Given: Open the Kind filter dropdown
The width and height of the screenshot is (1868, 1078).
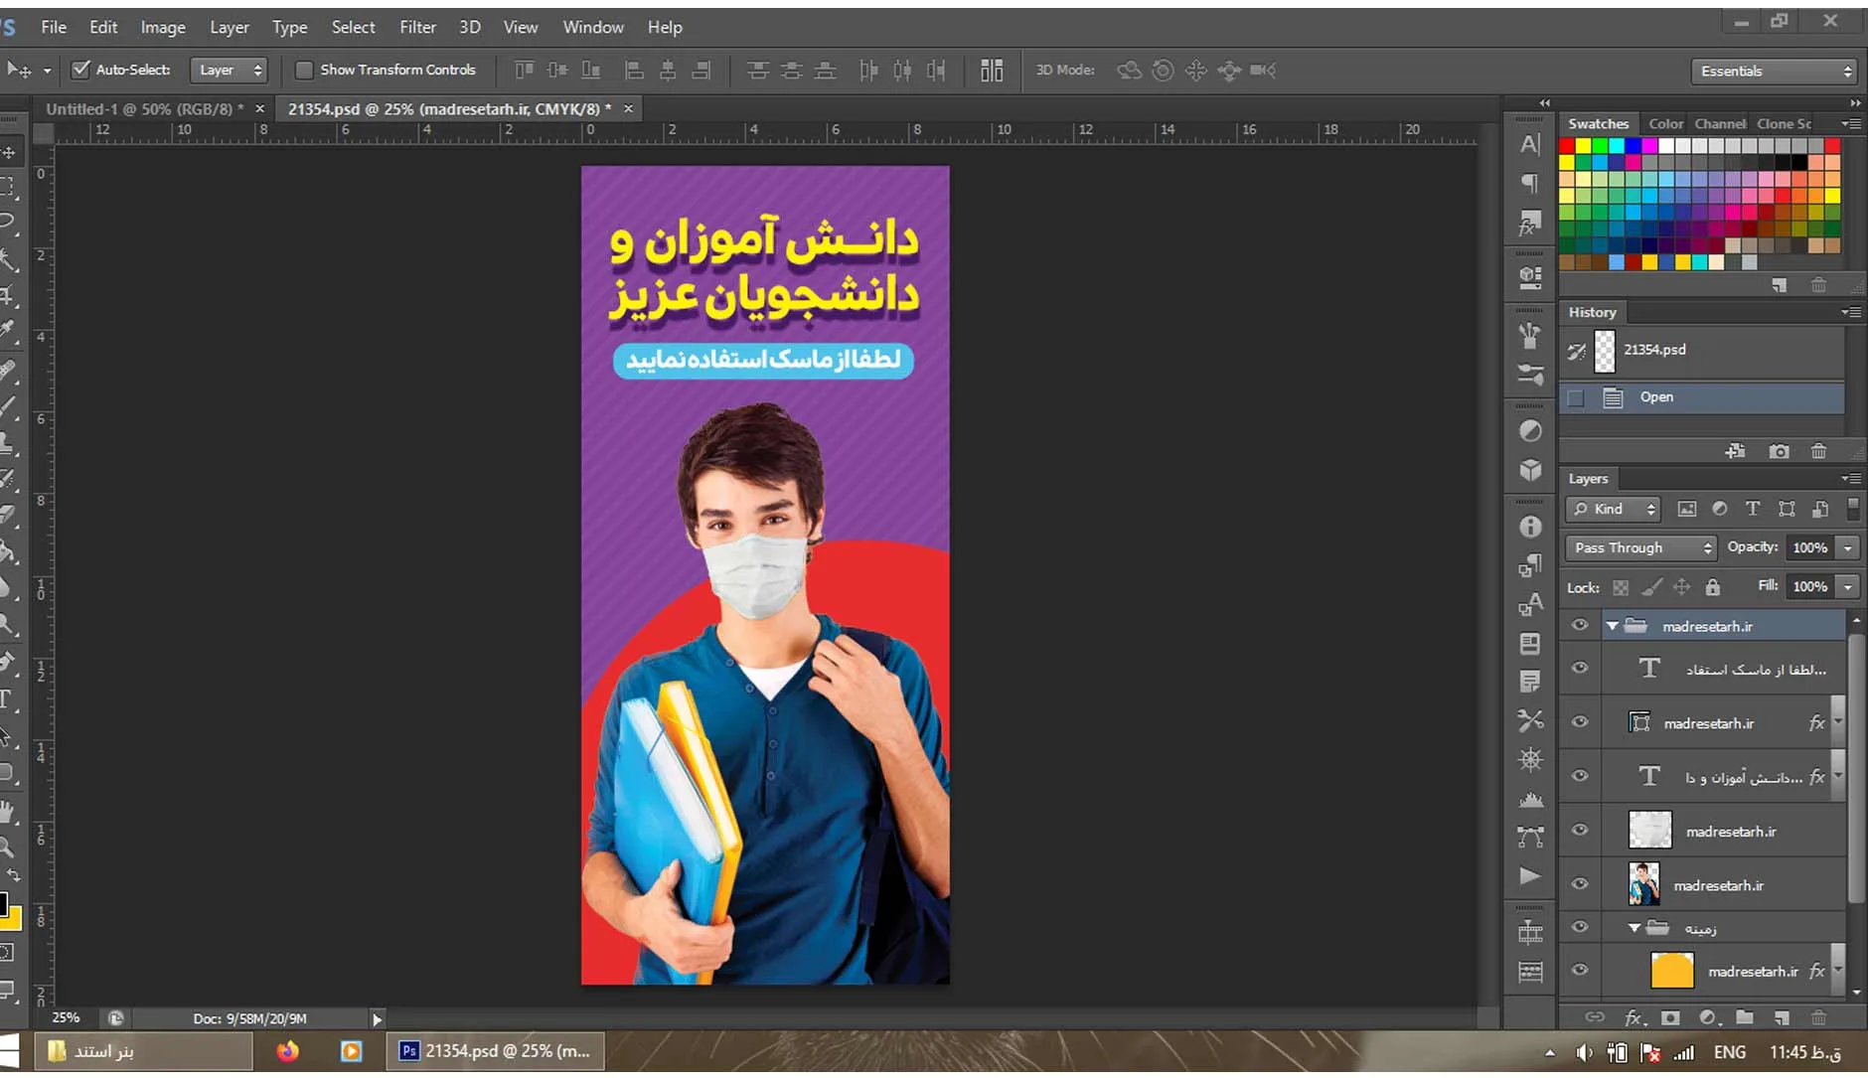Looking at the screenshot, I should (1614, 509).
